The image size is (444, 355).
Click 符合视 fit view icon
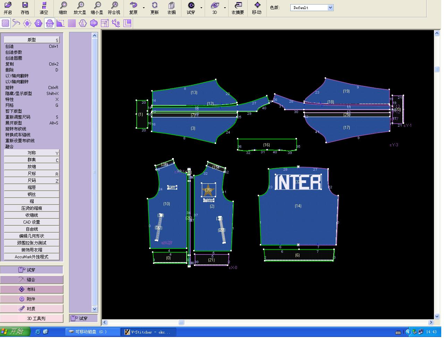[114, 8]
